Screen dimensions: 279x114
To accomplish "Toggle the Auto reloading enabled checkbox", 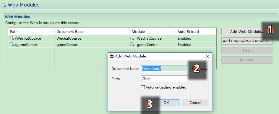I will 143,87.
